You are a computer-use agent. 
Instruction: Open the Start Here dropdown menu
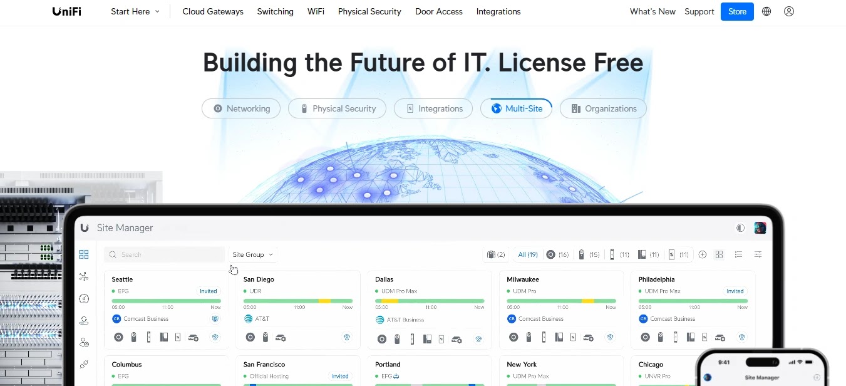(x=135, y=11)
